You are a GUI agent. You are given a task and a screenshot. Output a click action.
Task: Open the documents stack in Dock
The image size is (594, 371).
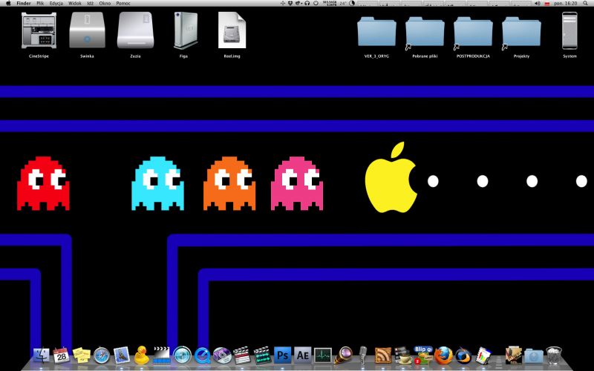(x=514, y=355)
